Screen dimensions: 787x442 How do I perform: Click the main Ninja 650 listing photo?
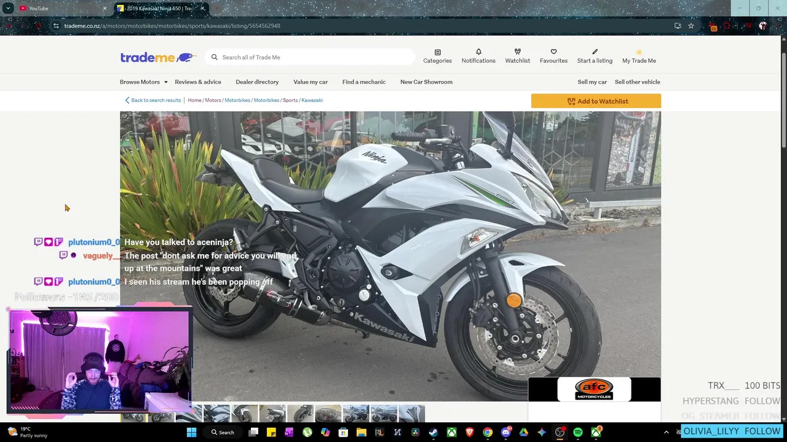pos(390,256)
